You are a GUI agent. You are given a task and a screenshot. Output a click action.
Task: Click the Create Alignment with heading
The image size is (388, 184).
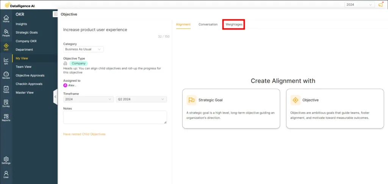(283, 81)
